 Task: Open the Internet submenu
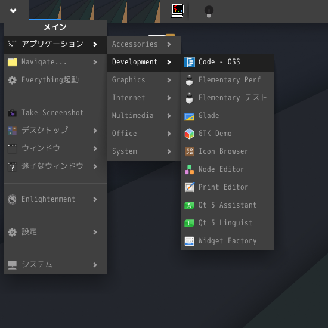(144, 98)
